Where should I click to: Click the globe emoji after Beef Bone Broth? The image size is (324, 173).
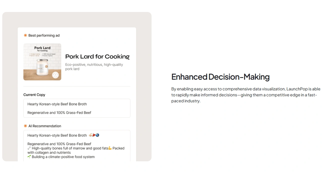97,135
